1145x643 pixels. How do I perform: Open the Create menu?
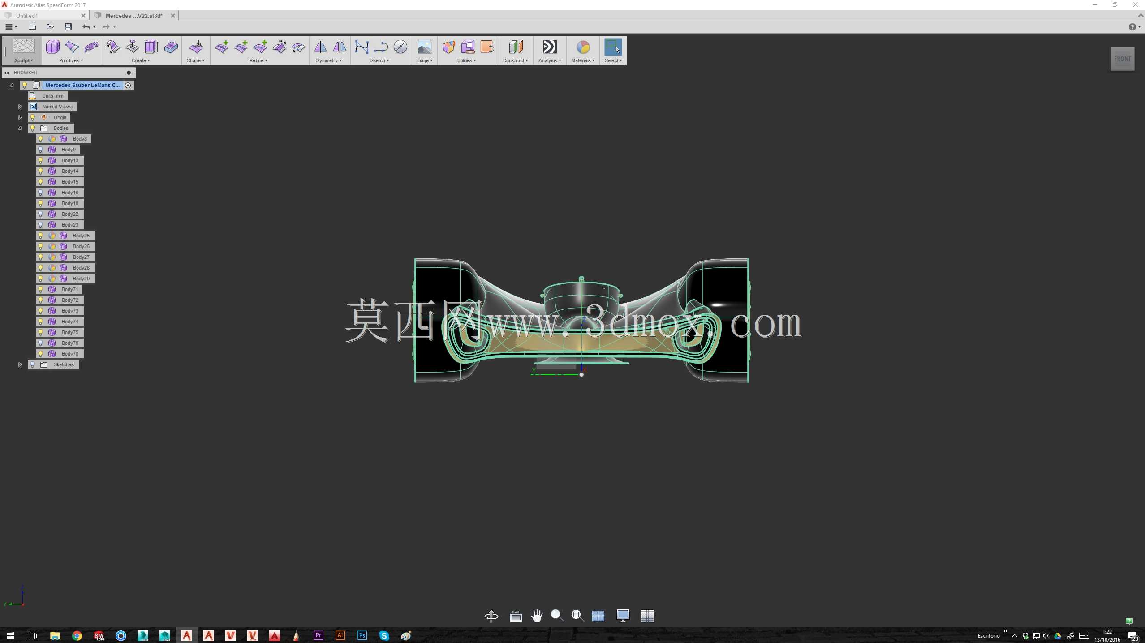click(141, 60)
